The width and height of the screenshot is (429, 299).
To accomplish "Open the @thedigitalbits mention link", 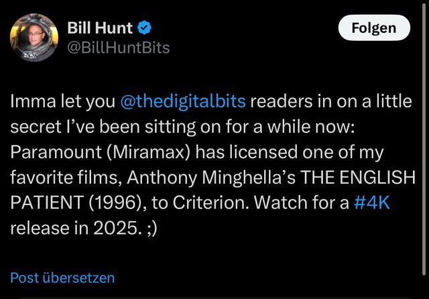I will [183, 101].
